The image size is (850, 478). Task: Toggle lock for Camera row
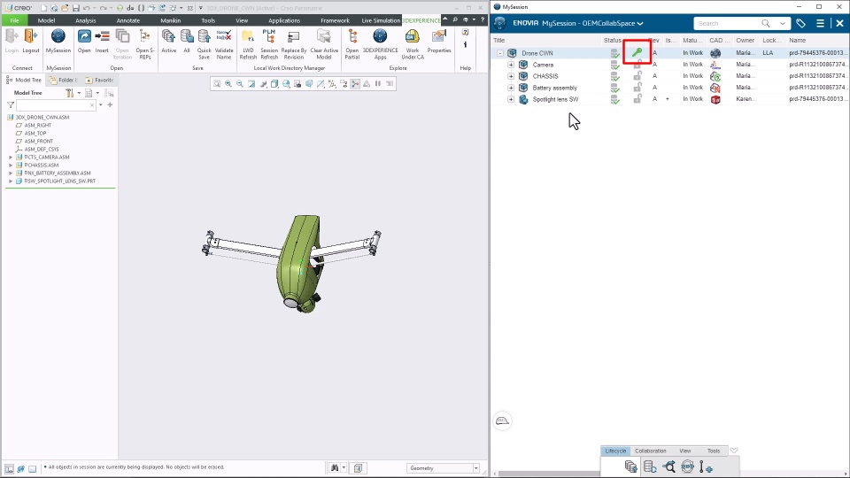tap(637, 65)
